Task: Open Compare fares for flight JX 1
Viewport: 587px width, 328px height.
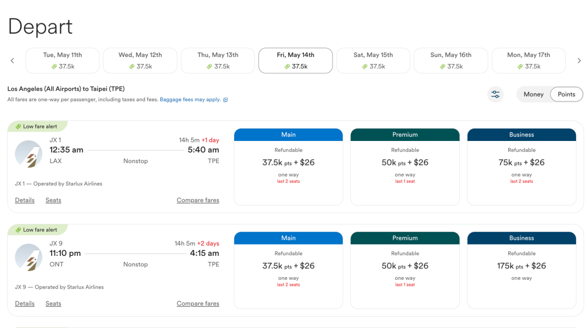Action: 198,200
